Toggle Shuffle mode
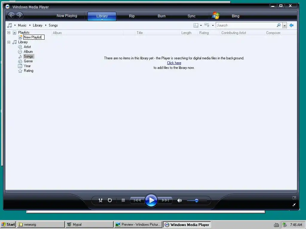 [100, 200]
